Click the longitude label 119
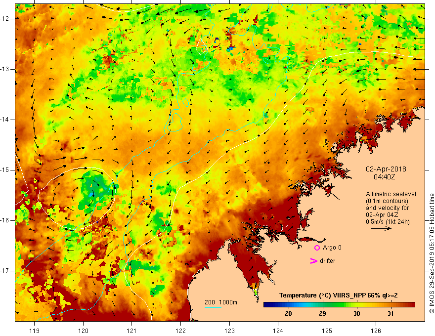435x336 pixels. pyautogui.click(x=35, y=331)
